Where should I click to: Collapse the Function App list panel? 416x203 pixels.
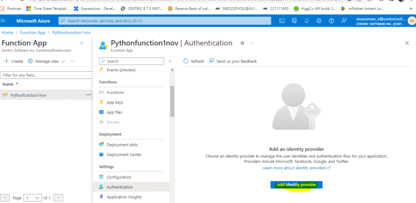[82, 43]
